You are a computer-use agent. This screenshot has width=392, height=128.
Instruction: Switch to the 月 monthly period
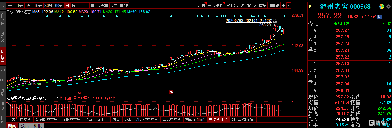[80, 6]
